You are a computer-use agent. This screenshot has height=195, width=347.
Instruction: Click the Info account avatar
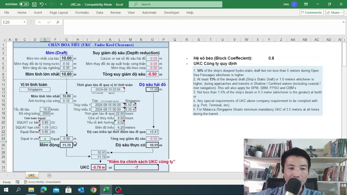click(294, 4)
